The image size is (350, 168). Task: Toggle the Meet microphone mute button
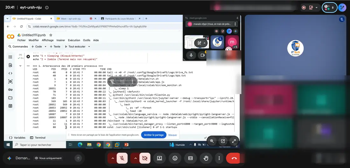pos(122,158)
